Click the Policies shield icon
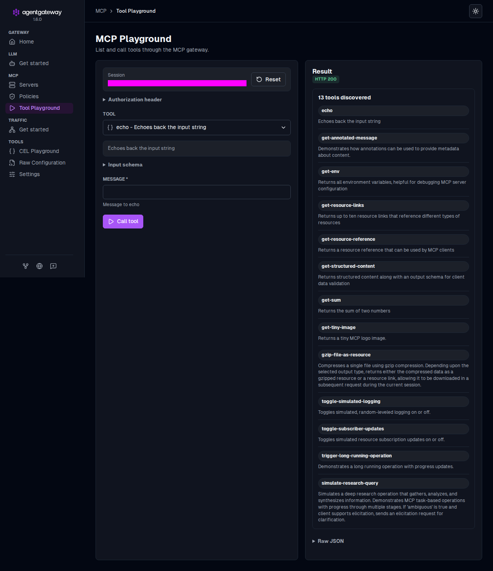493x571 pixels. pyautogui.click(x=12, y=96)
